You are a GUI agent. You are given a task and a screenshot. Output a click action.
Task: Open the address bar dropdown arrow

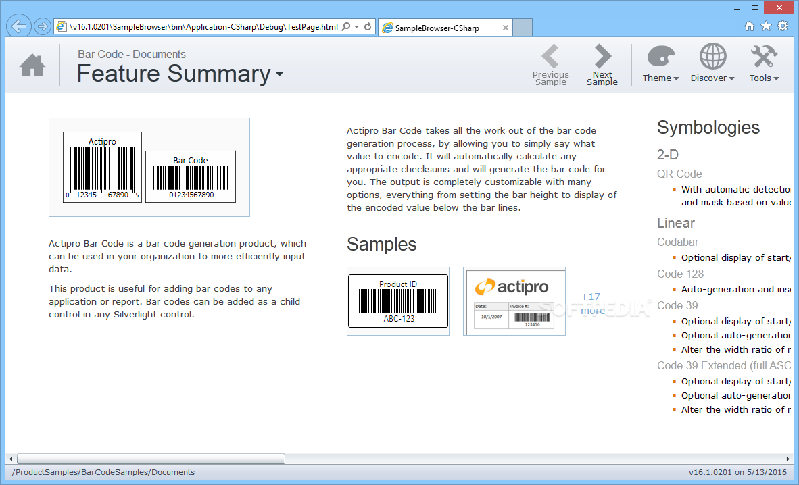357,26
